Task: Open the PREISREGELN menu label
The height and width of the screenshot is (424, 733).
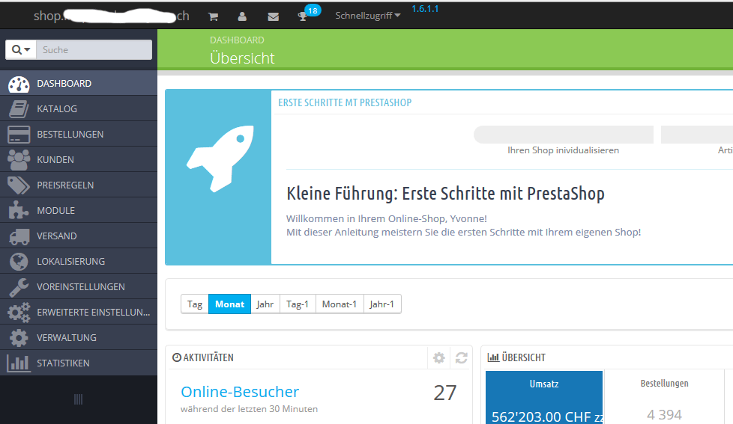Action: click(x=65, y=185)
